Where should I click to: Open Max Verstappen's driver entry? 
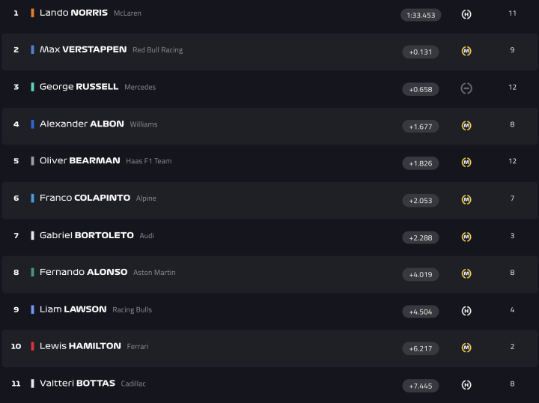coord(83,50)
